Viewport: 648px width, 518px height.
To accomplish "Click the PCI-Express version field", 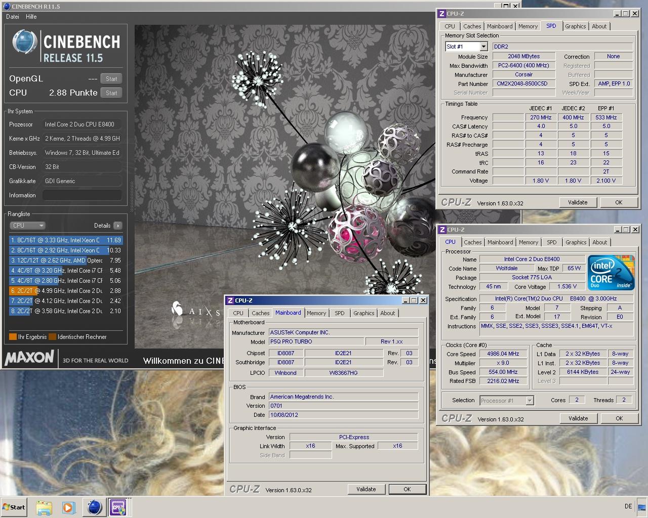I will (354, 437).
